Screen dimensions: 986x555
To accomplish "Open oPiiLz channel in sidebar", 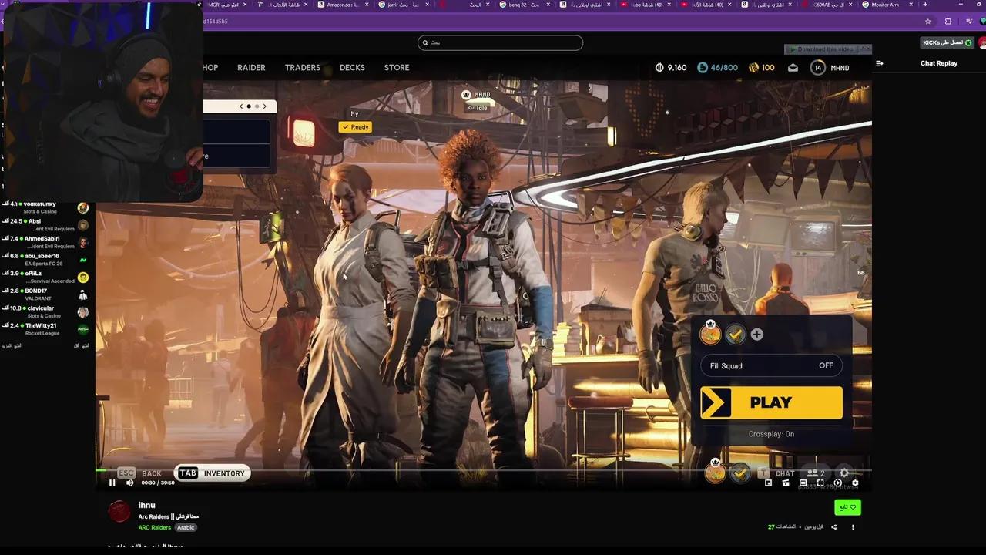I will pos(45,277).
